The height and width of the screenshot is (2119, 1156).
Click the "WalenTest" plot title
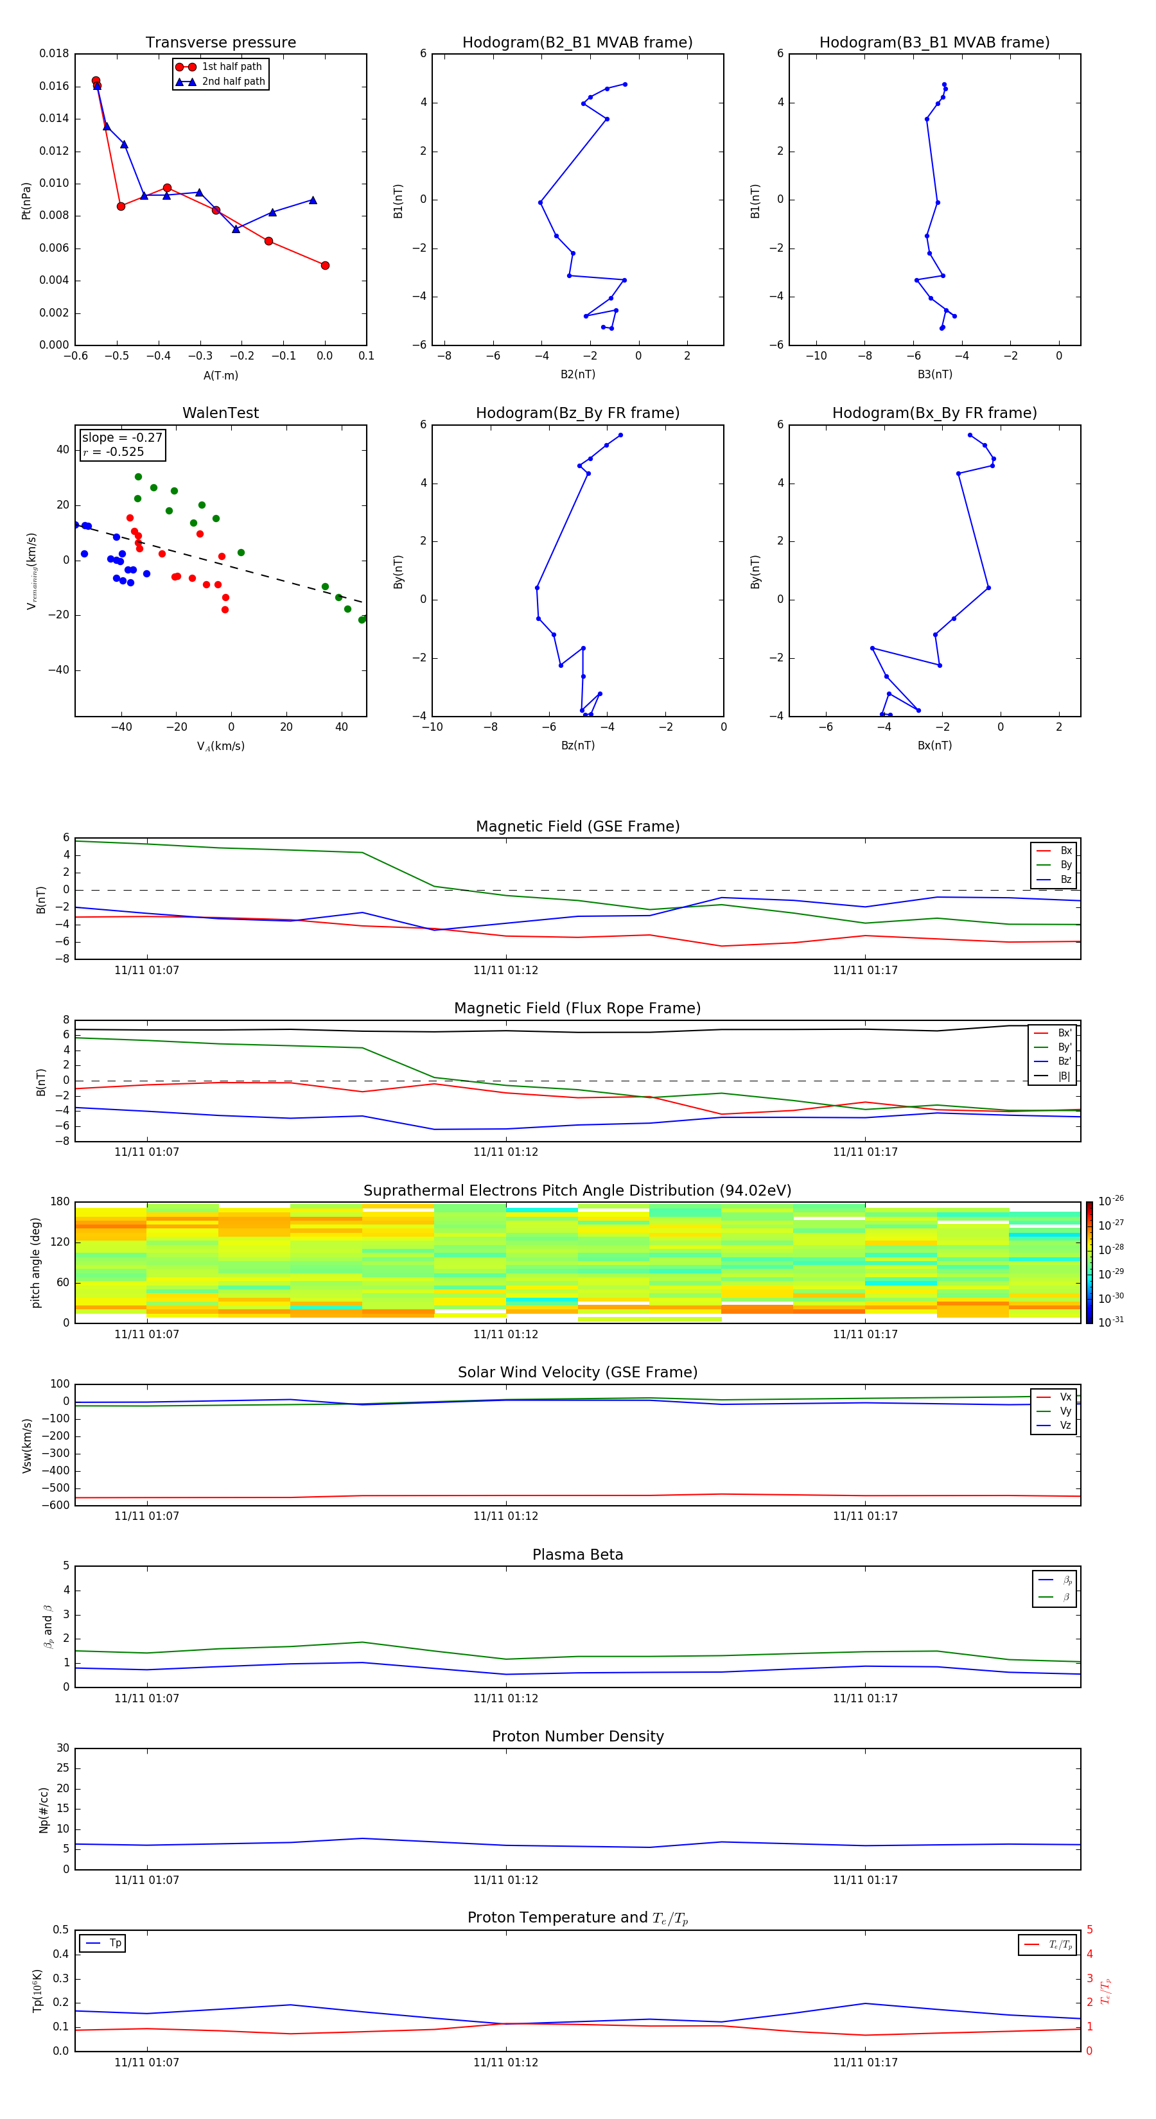pyautogui.click(x=220, y=413)
